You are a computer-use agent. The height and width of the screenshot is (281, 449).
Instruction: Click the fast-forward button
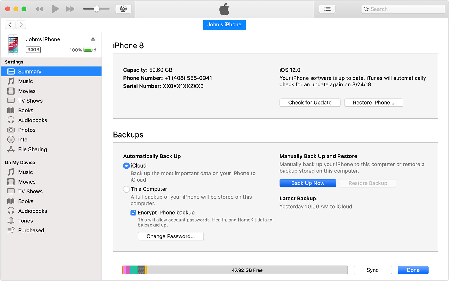click(70, 9)
